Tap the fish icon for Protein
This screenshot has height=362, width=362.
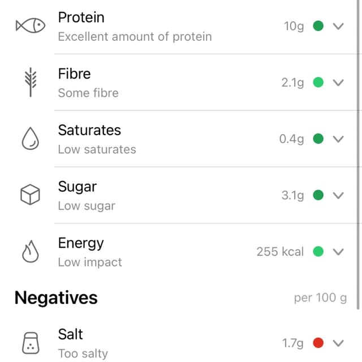pos(30,25)
